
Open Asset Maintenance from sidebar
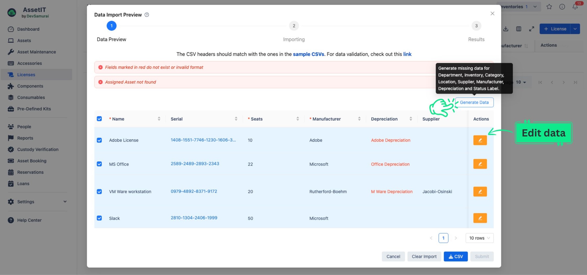37,52
